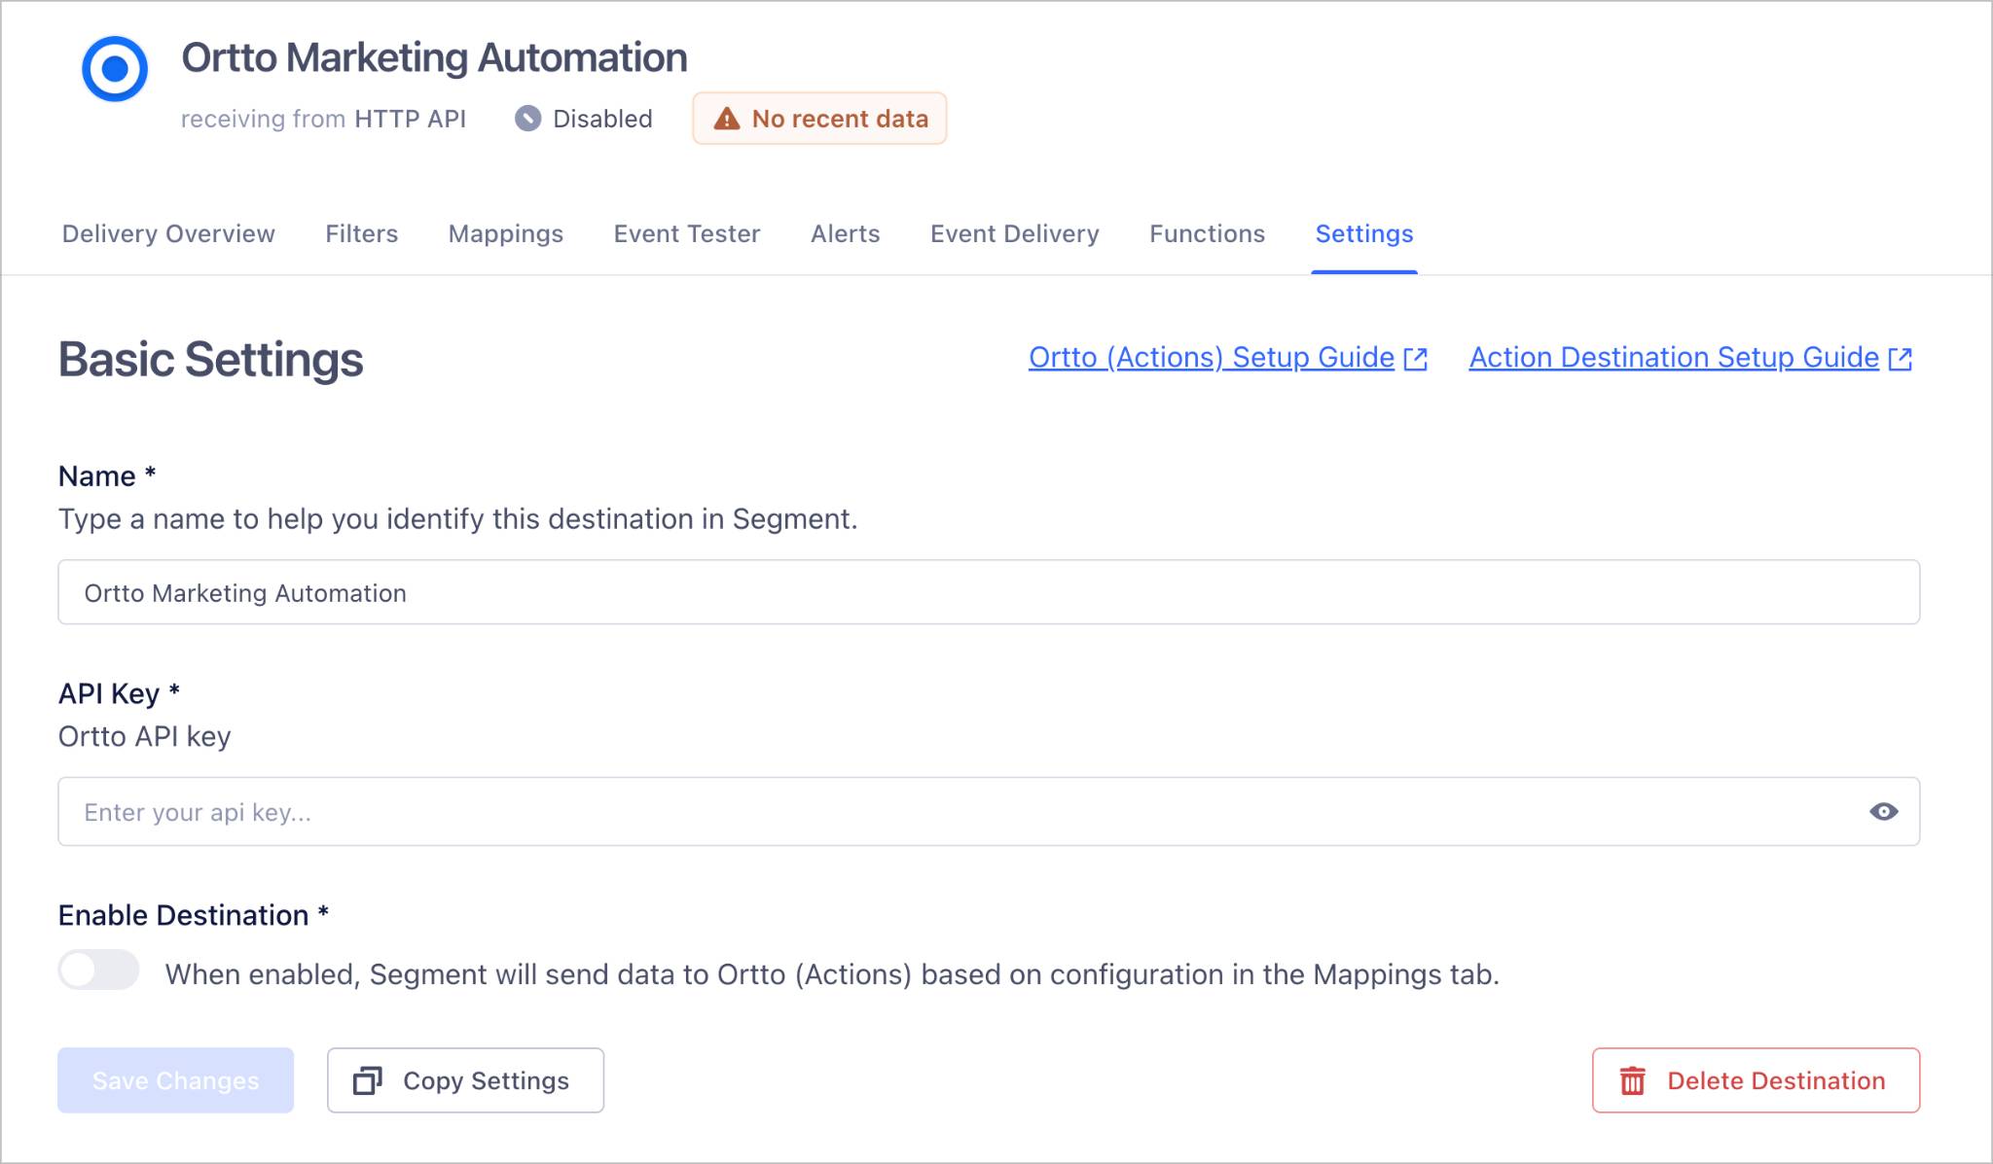This screenshot has width=1993, height=1164.
Task: Click the Copy Settings button
Action: point(465,1080)
